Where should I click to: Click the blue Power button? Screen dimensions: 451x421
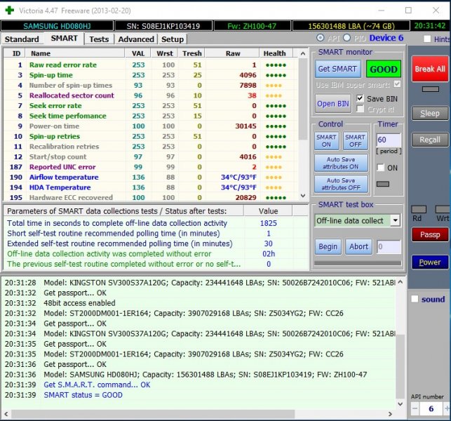[x=429, y=262]
